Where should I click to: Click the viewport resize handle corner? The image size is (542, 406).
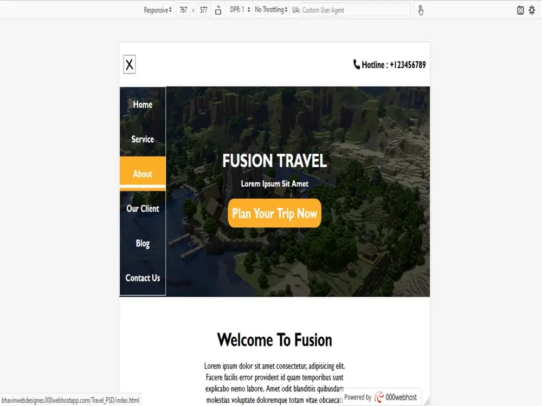pyautogui.click(x=427, y=402)
